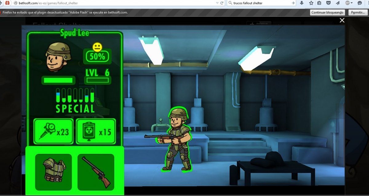
Task: Close the Fallout Shelter screenshot overlay
Action: coord(342,20)
